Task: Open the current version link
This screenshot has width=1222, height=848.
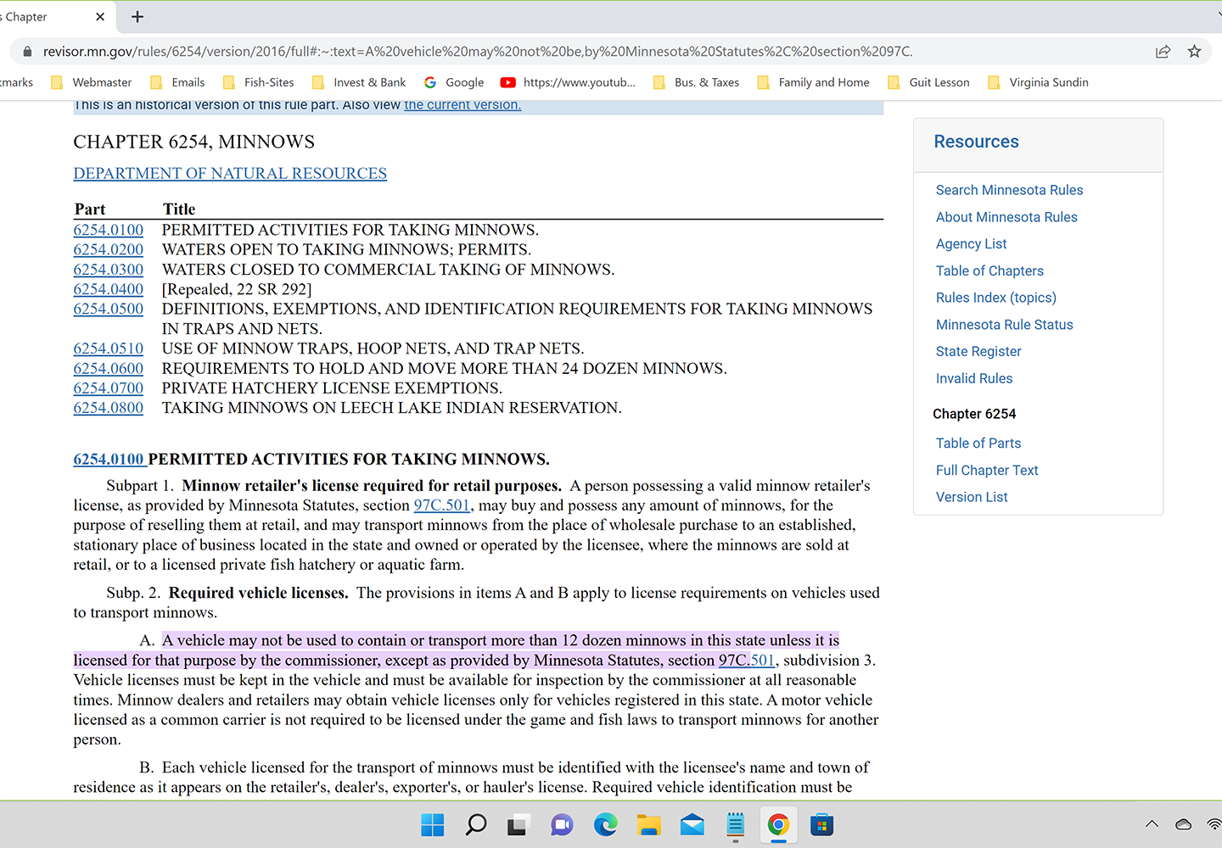Action: coord(462,104)
